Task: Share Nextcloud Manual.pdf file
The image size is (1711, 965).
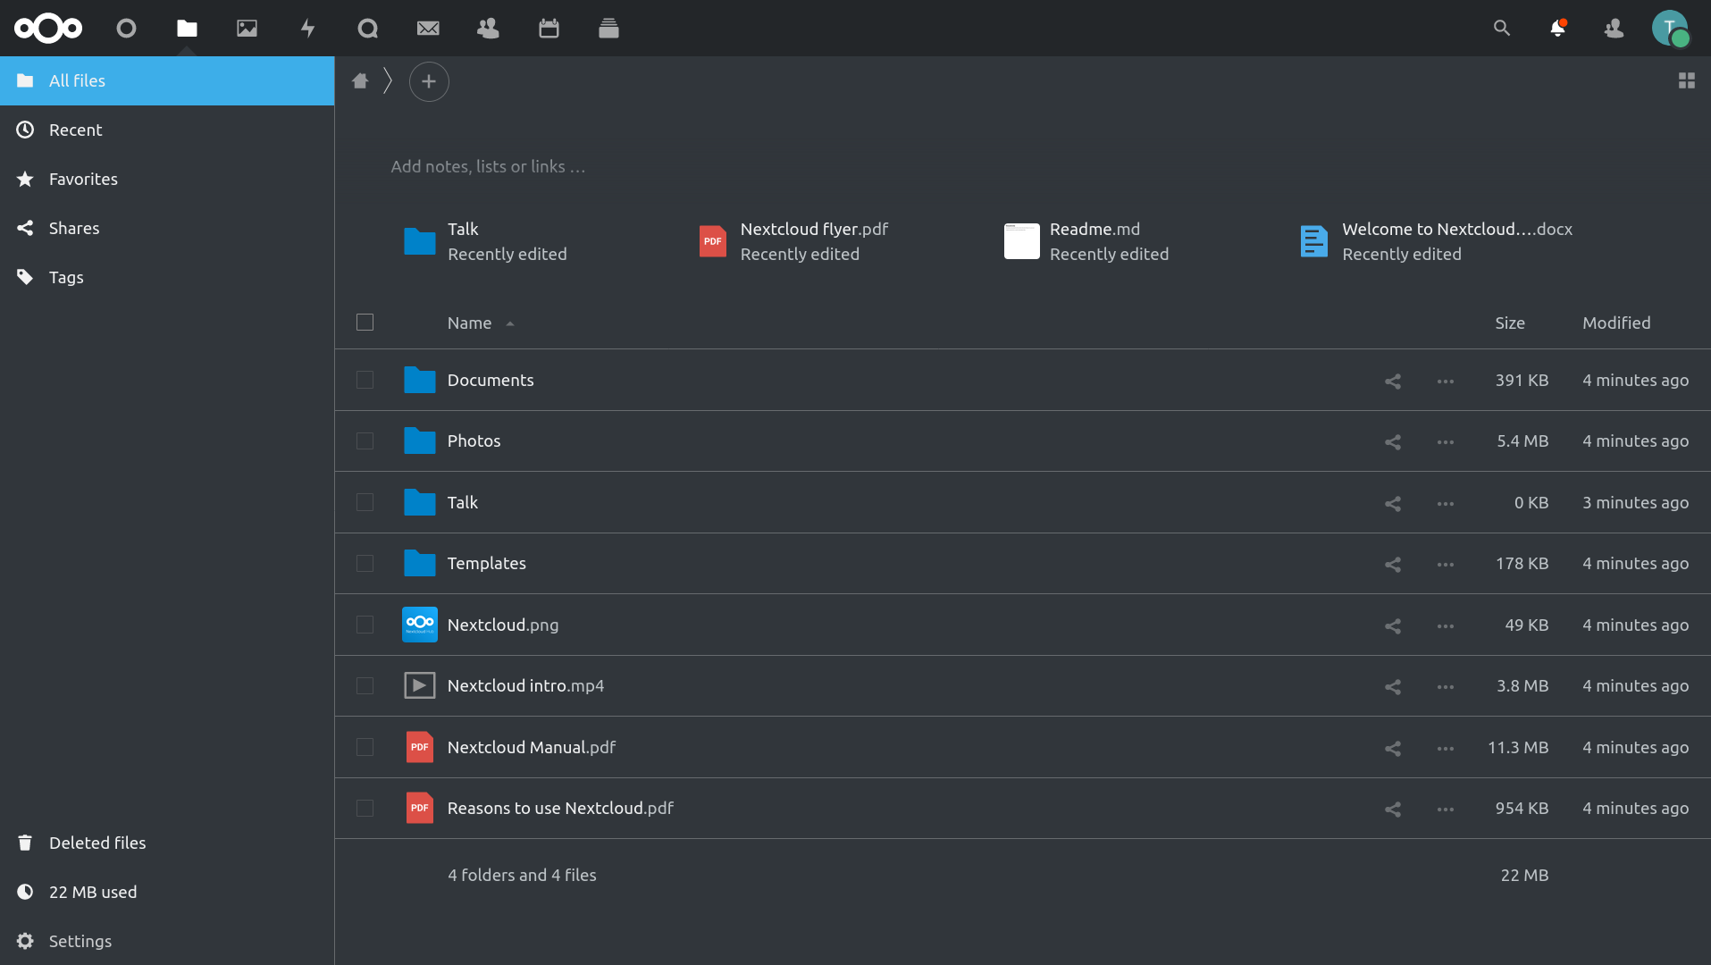Action: [x=1392, y=748]
